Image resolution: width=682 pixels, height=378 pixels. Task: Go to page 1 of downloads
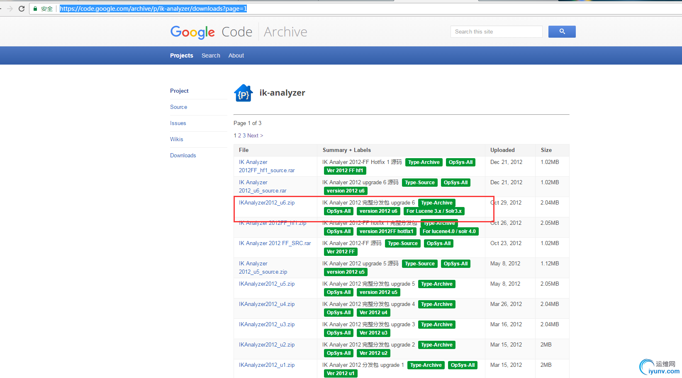(x=235, y=135)
